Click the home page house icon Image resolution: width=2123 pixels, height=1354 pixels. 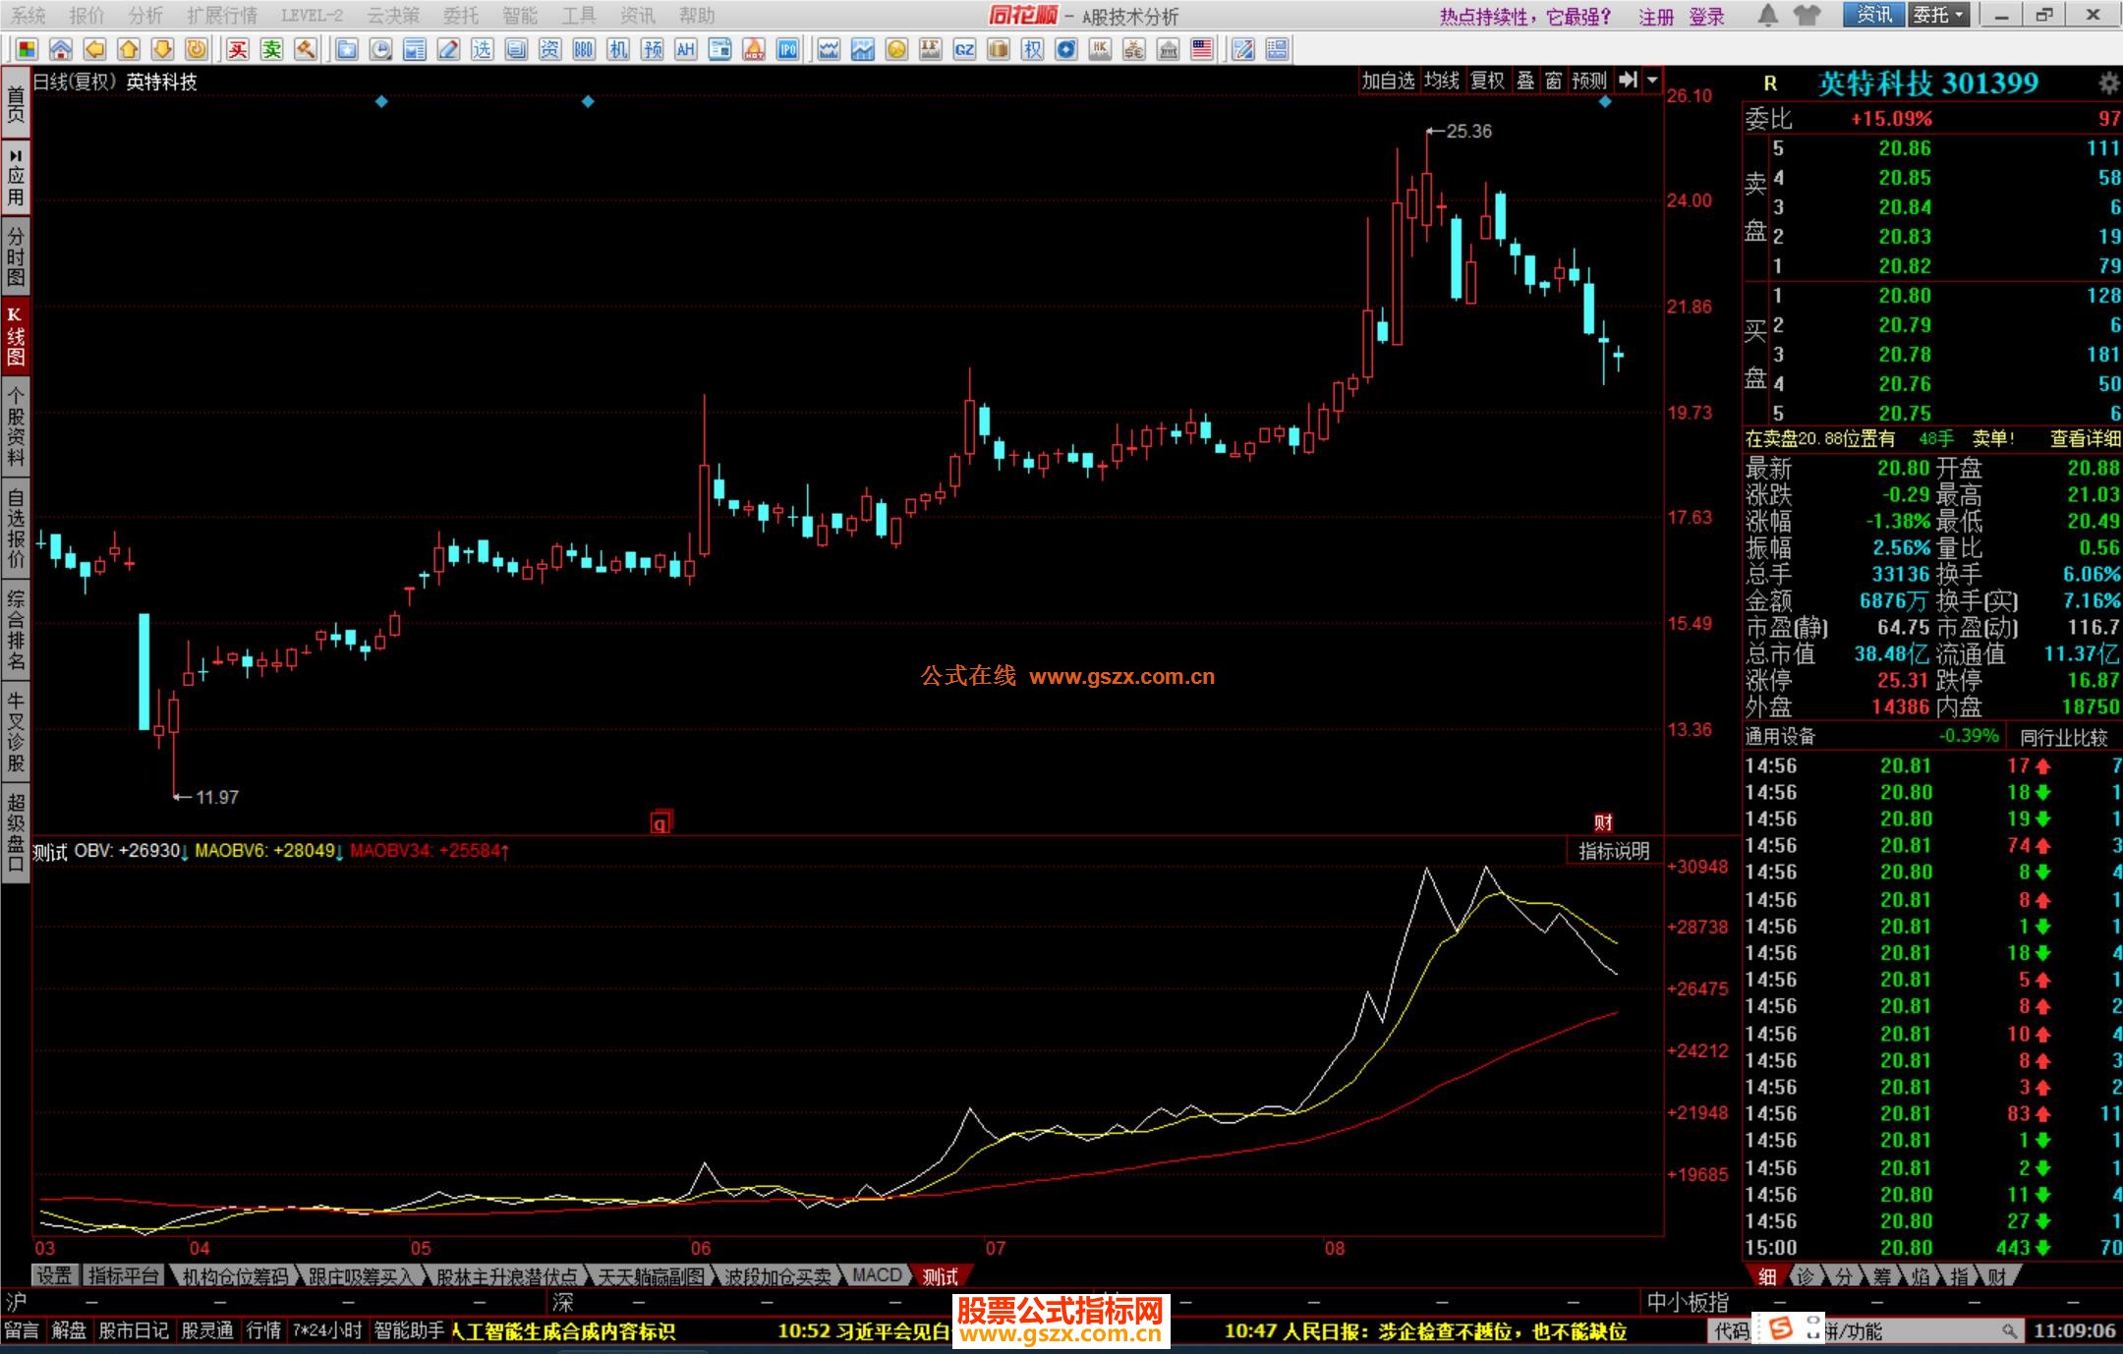point(60,49)
